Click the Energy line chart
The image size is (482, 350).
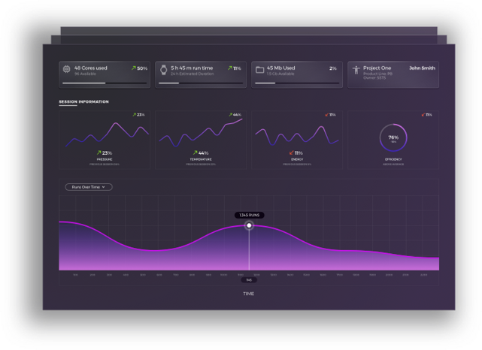(x=296, y=135)
